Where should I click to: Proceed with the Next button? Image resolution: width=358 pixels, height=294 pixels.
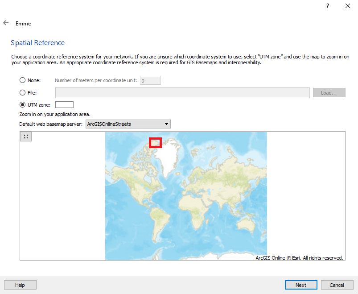(301, 285)
